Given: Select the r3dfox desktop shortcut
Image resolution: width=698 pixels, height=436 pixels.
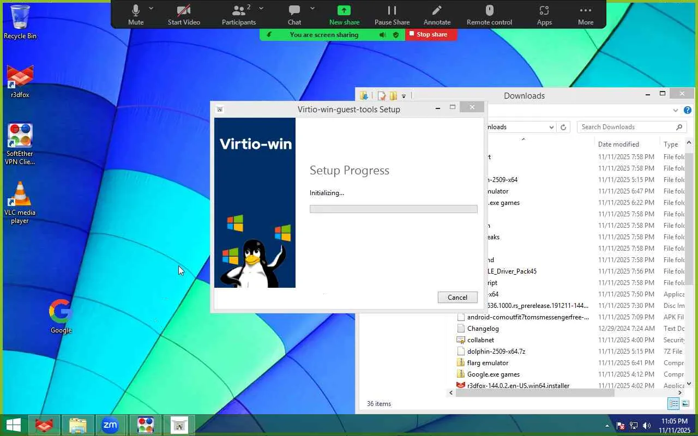Looking at the screenshot, I should [x=20, y=82].
